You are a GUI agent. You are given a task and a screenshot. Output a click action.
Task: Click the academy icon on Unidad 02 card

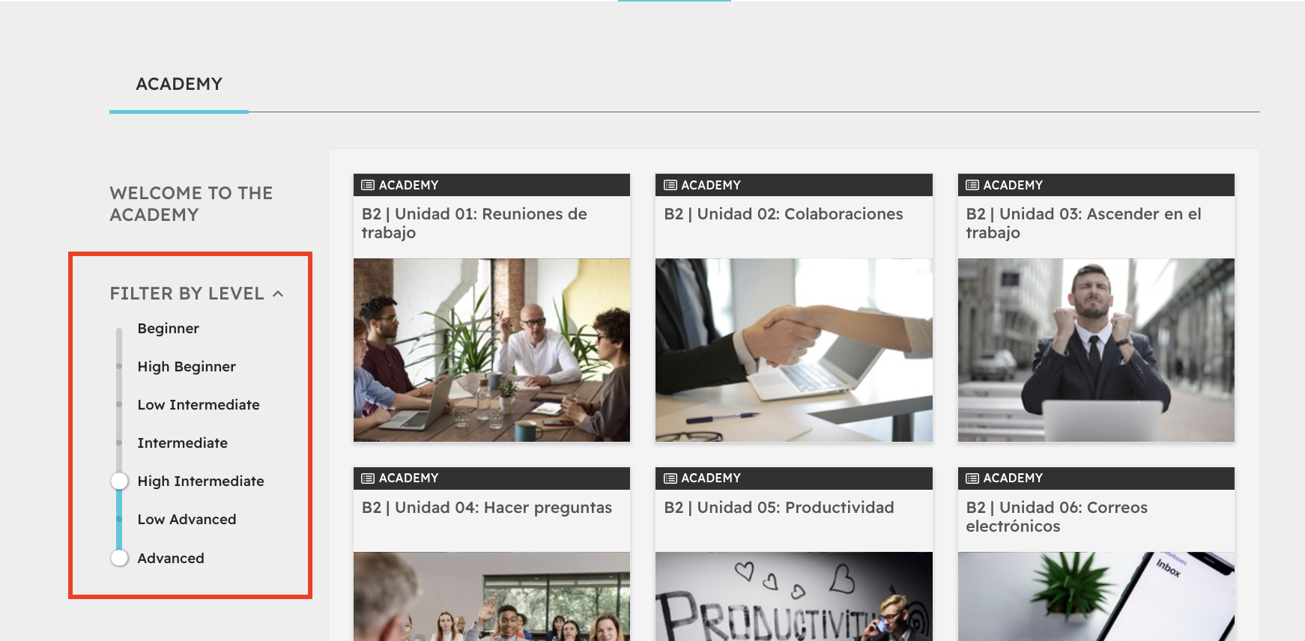[670, 185]
